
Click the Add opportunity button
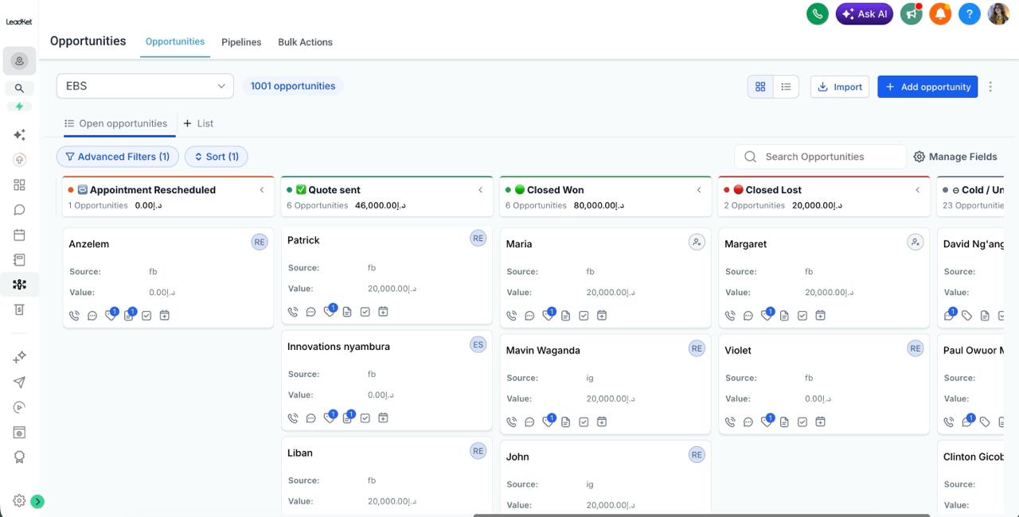click(x=927, y=87)
